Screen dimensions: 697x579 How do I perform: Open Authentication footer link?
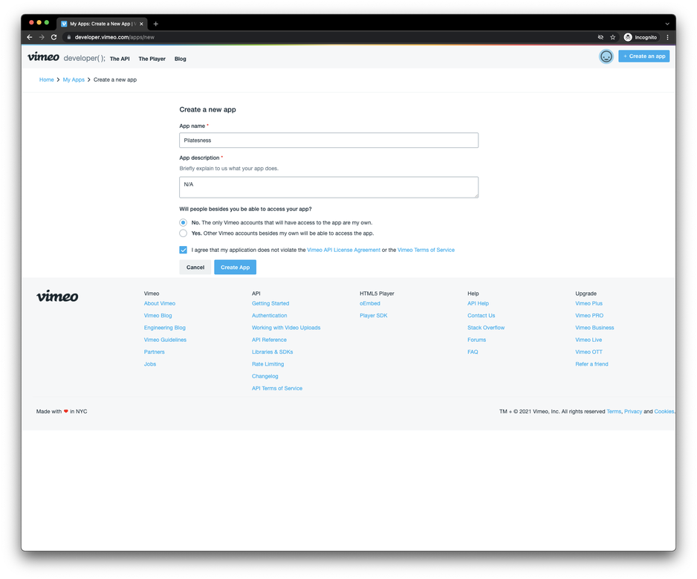click(x=270, y=315)
